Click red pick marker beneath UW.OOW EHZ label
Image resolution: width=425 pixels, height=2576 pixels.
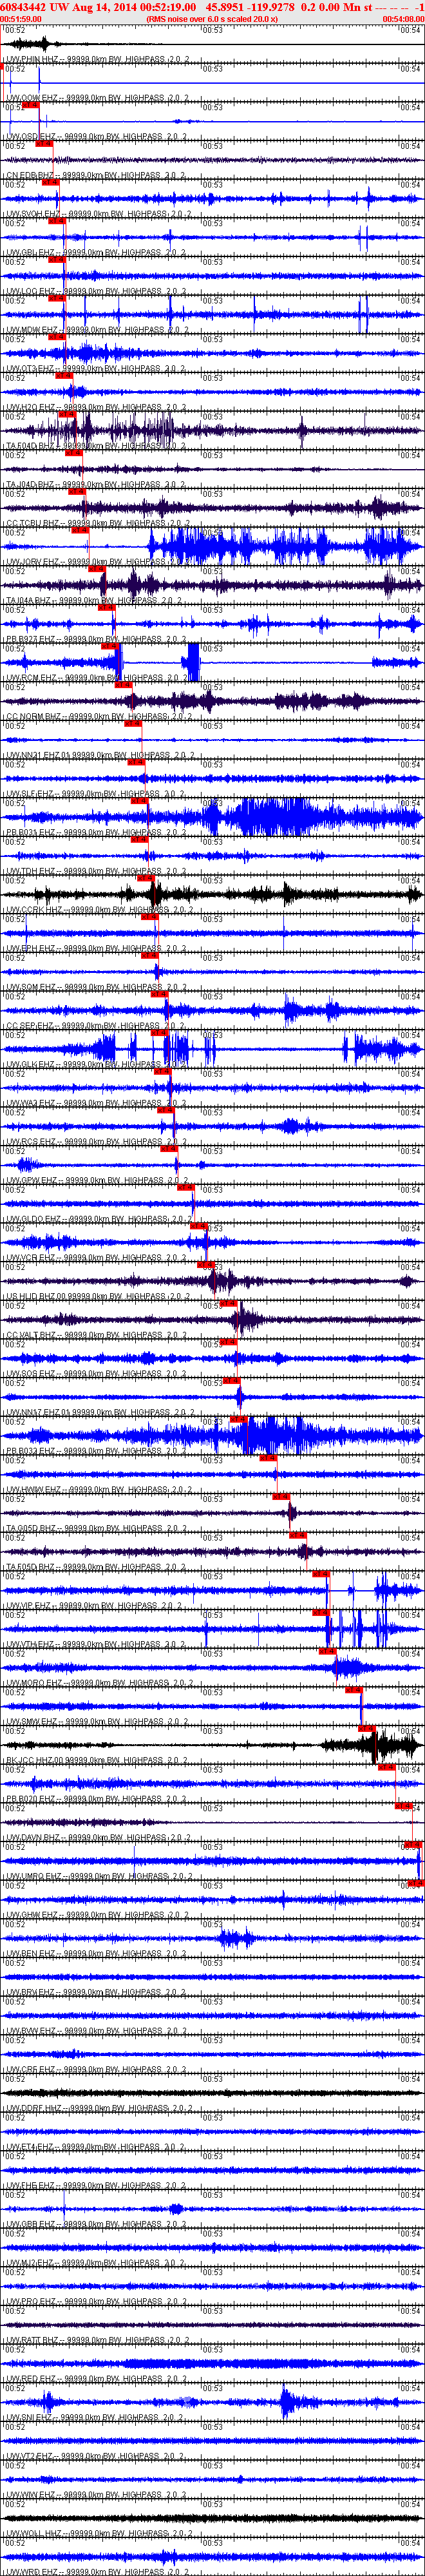point(30,105)
